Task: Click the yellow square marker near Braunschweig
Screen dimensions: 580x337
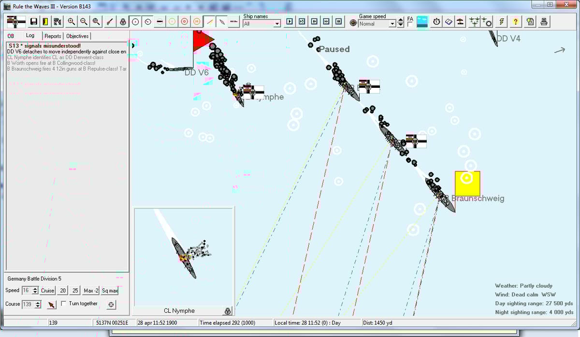Action: click(x=467, y=183)
